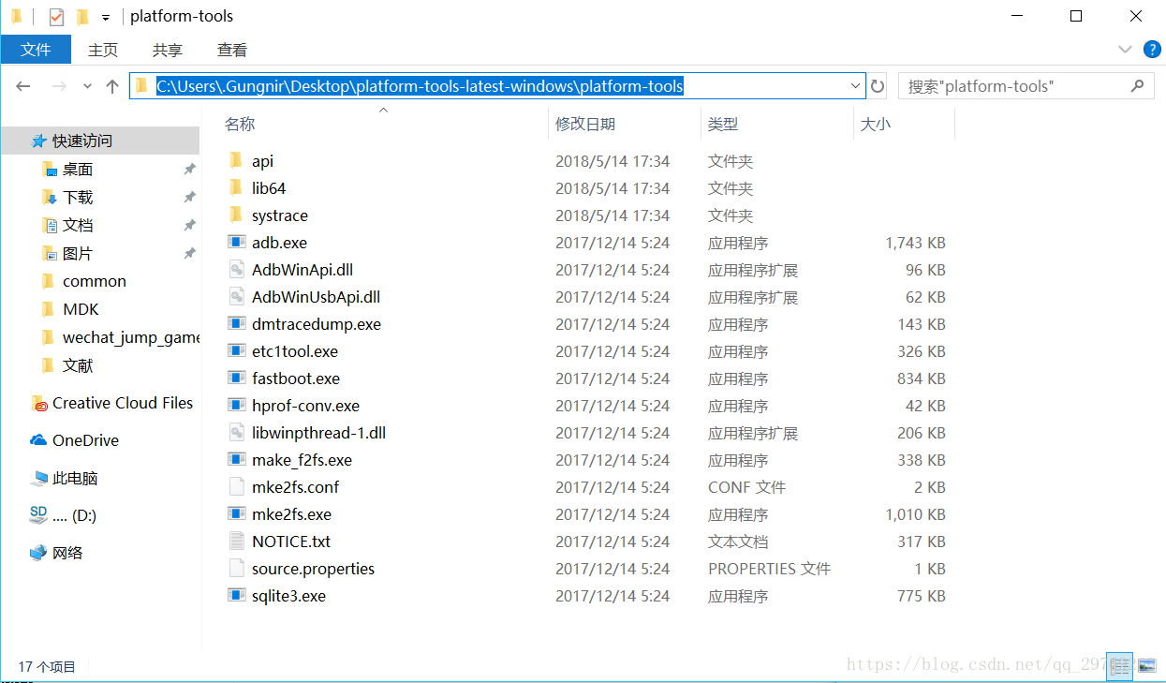Launch fastboot.exe

294,378
